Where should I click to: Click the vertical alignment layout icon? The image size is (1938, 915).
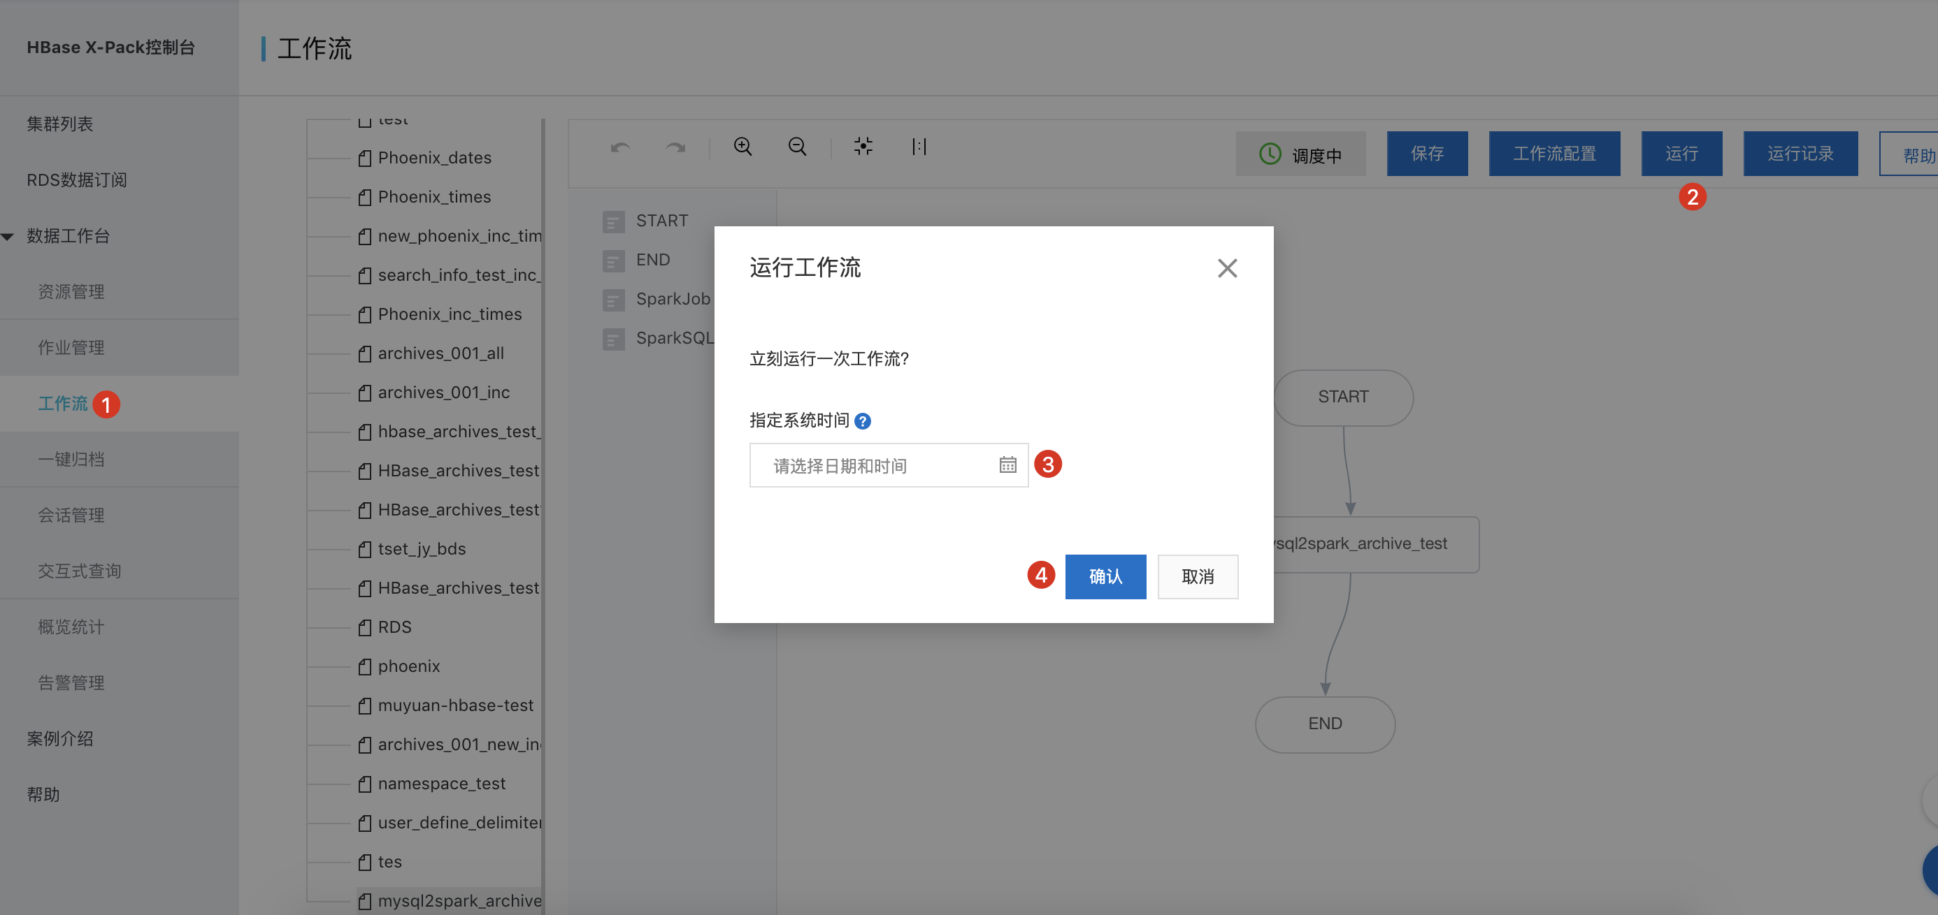pyautogui.click(x=919, y=146)
